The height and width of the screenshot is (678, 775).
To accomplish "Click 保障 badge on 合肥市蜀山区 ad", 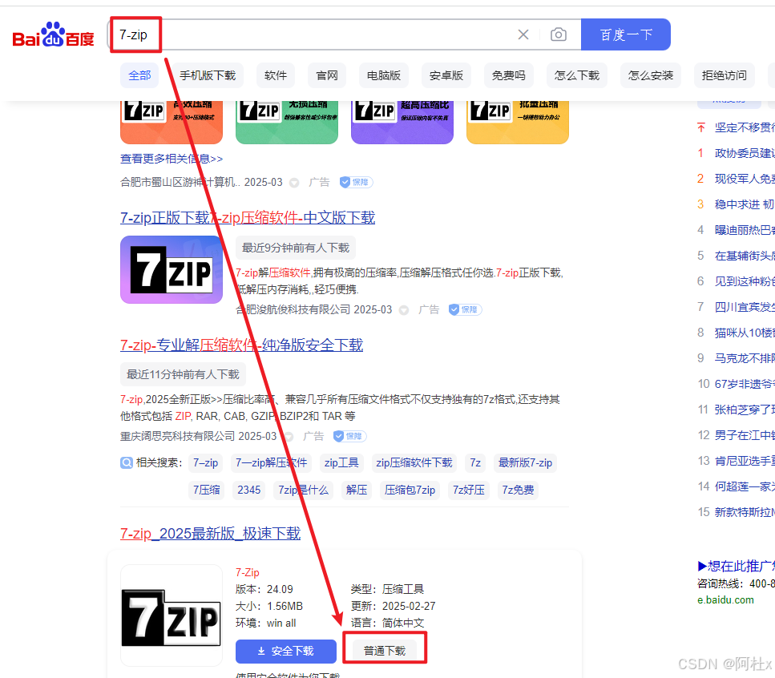I will [356, 183].
